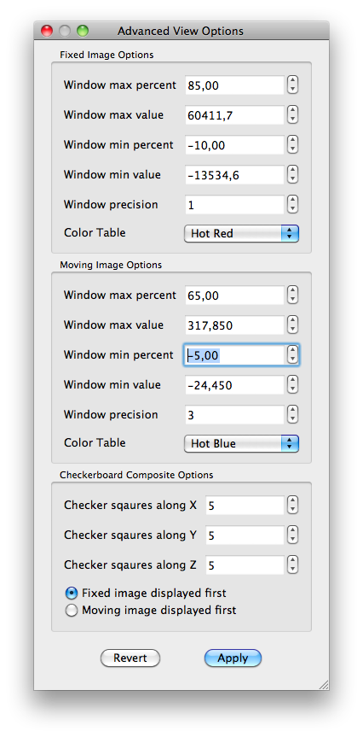The width and height of the screenshot is (363, 737).
Task: Click Checker squares along Y field
Action: click(x=245, y=535)
